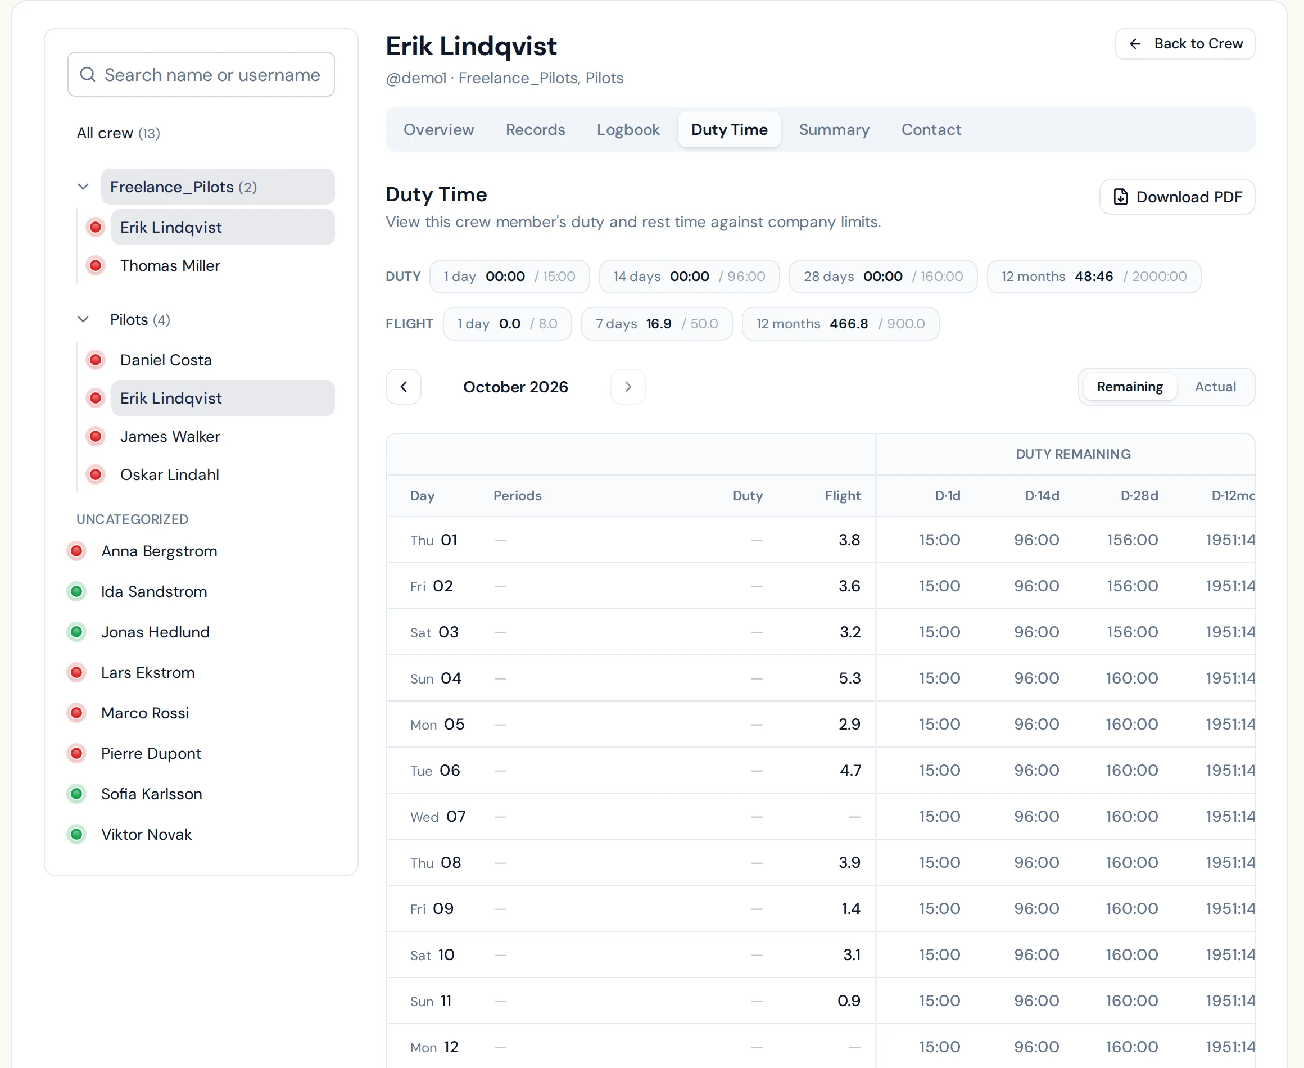Select the Freelance_Pilots (2) group label

click(x=218, y=187)
